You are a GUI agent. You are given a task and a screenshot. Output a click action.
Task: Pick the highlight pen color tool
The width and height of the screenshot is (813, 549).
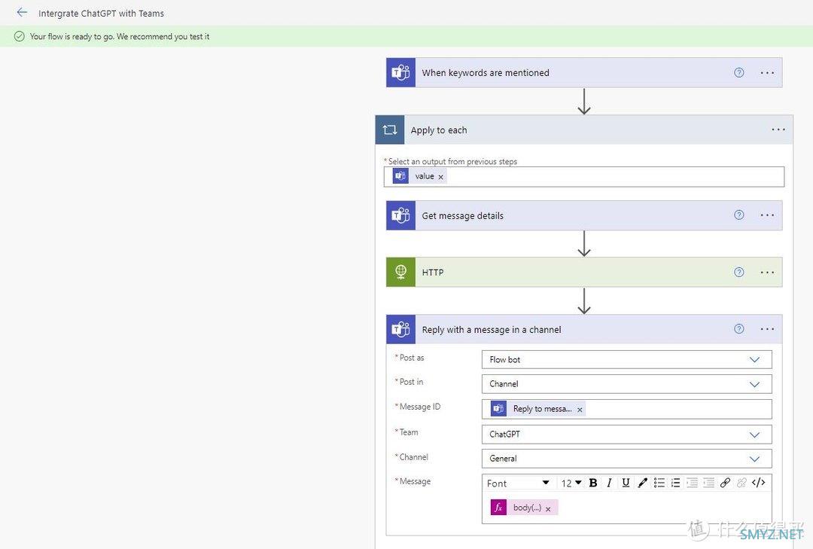(642, 483)
